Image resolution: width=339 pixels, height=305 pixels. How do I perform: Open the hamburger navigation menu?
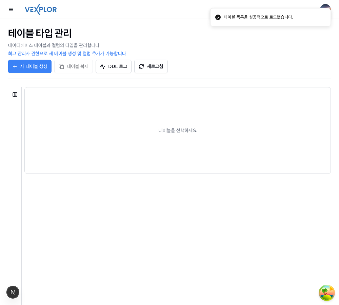[x=11, y=9]
